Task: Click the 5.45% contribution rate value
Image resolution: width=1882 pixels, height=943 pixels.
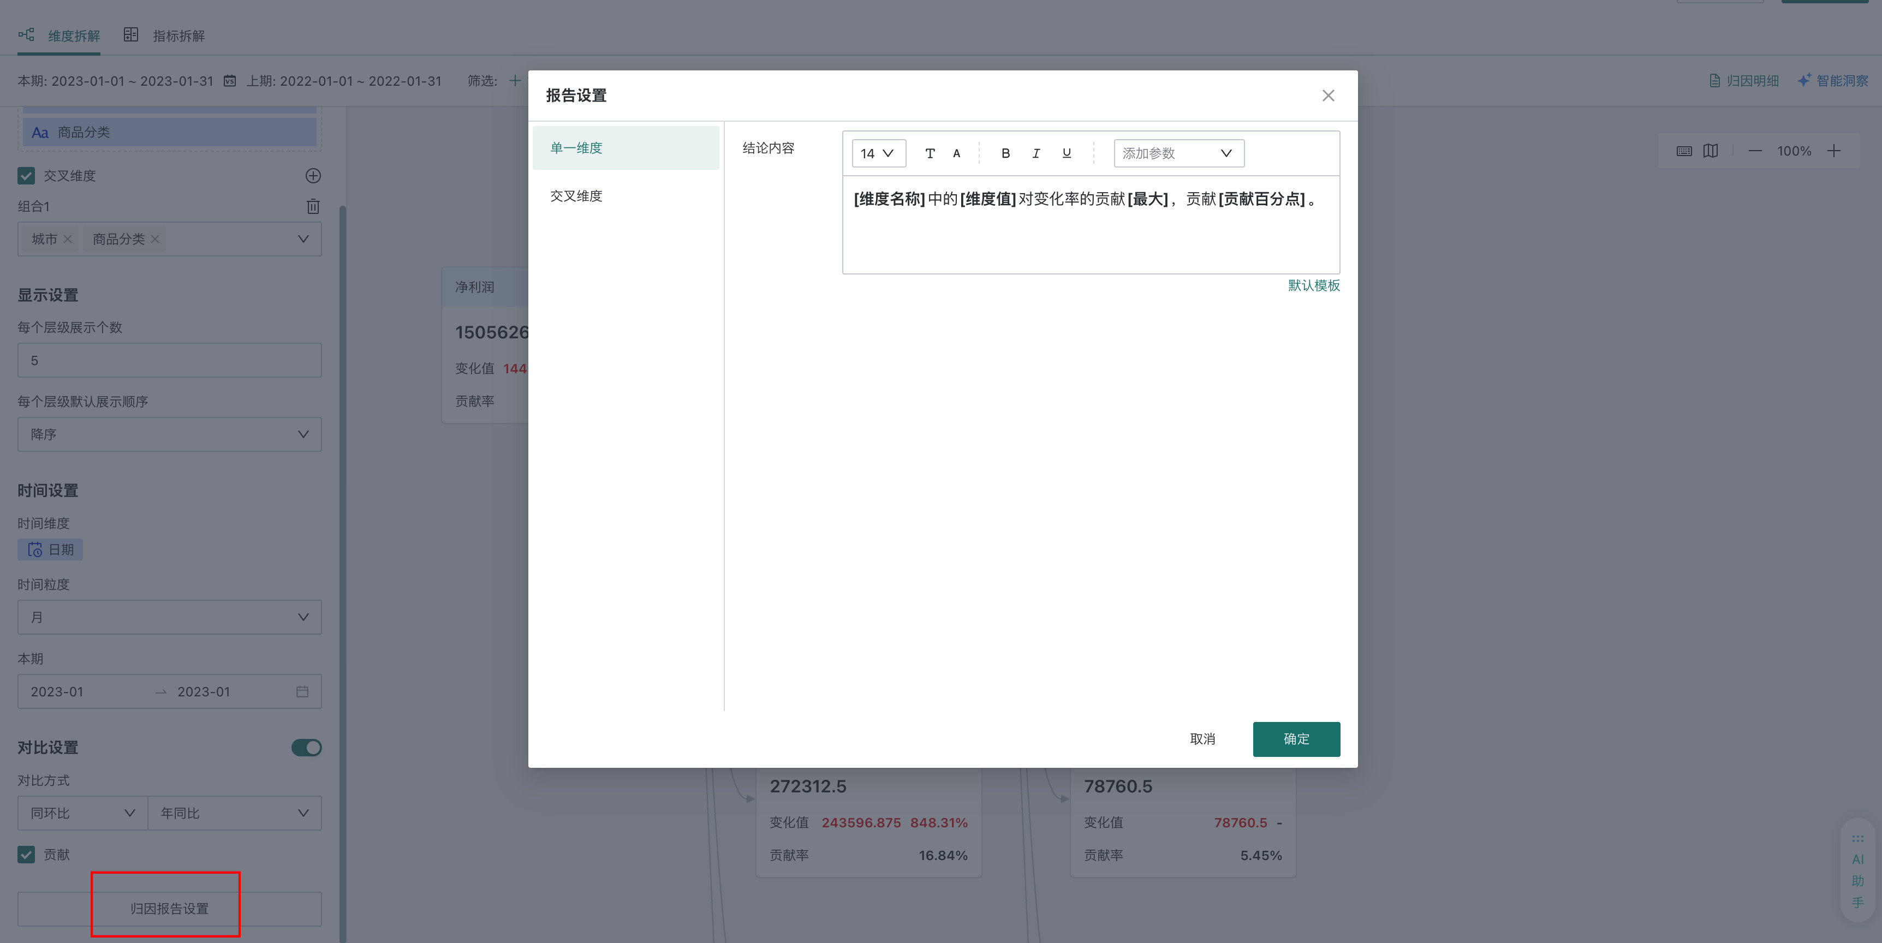Action: tap(1261, 855)
